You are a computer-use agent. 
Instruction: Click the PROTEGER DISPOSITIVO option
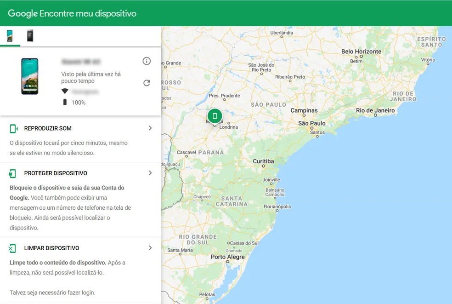pos(56,173)
